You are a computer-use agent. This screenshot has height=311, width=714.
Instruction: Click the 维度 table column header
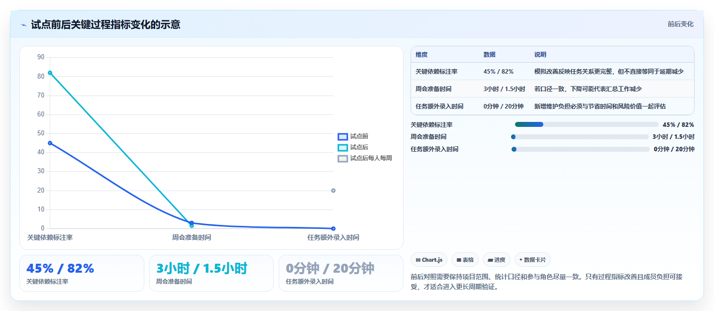click(x=421, y=55)
